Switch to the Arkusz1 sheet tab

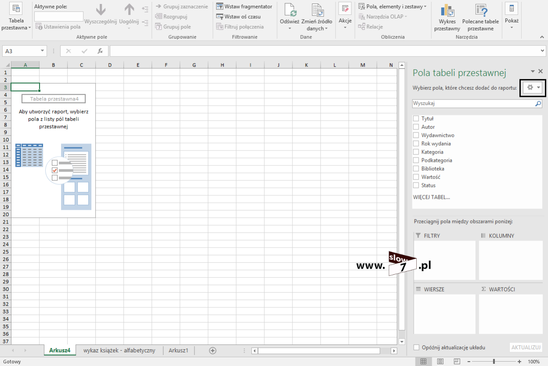pos(178,350)
